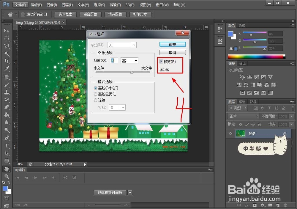Select the Blur tool
The height and width of the screenshot is (209, 297).
click(7, 122)
